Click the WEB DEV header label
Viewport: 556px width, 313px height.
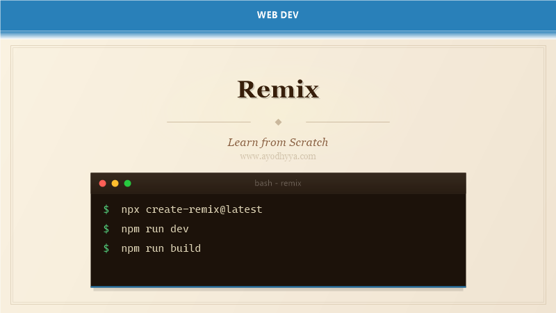[277, 15]
